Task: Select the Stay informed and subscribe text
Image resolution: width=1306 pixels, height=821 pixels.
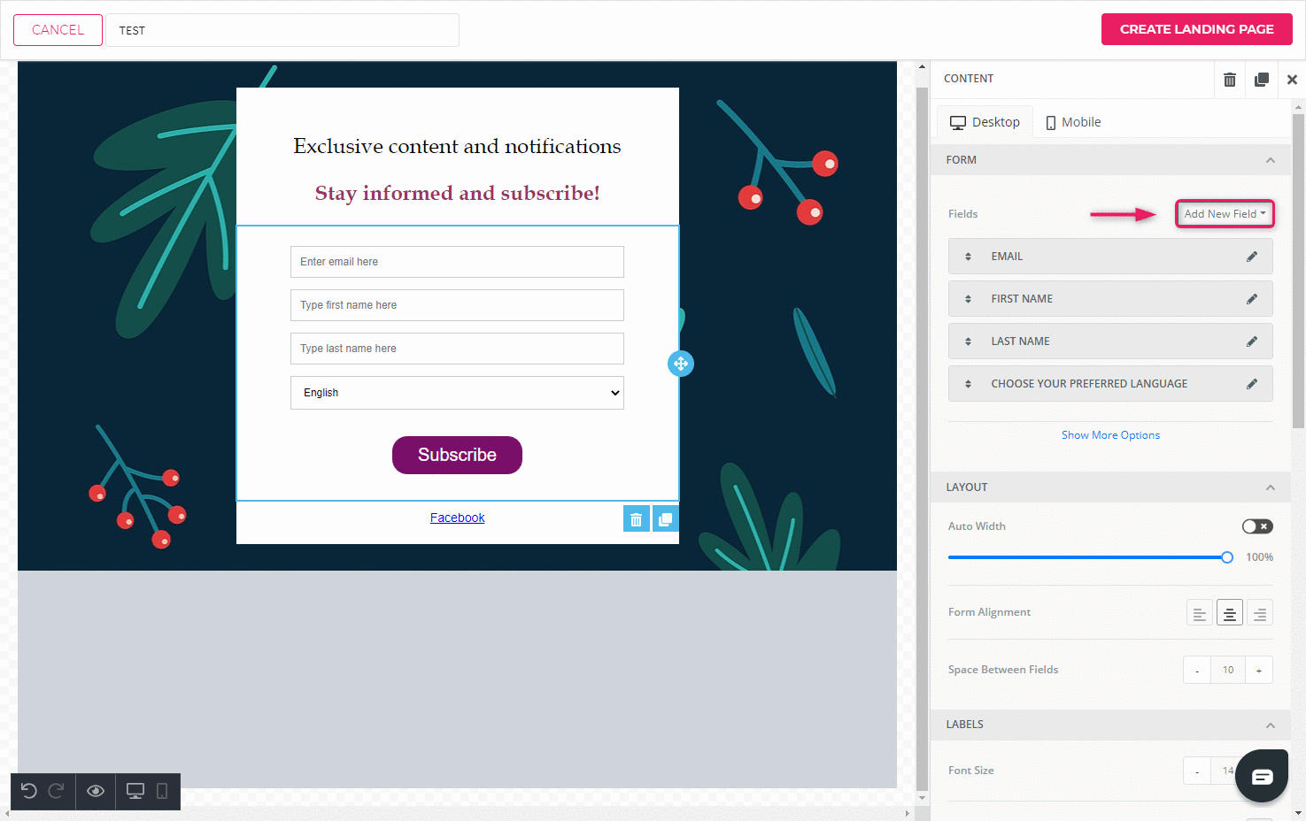Action: pos(457,193)
